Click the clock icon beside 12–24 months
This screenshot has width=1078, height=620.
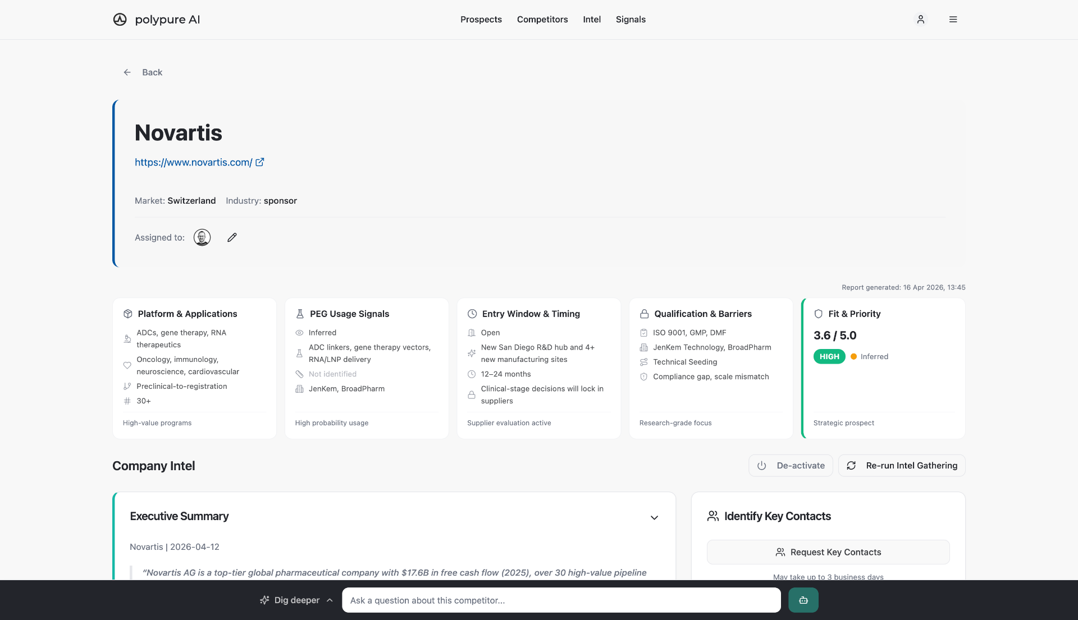tap(472, 374)
